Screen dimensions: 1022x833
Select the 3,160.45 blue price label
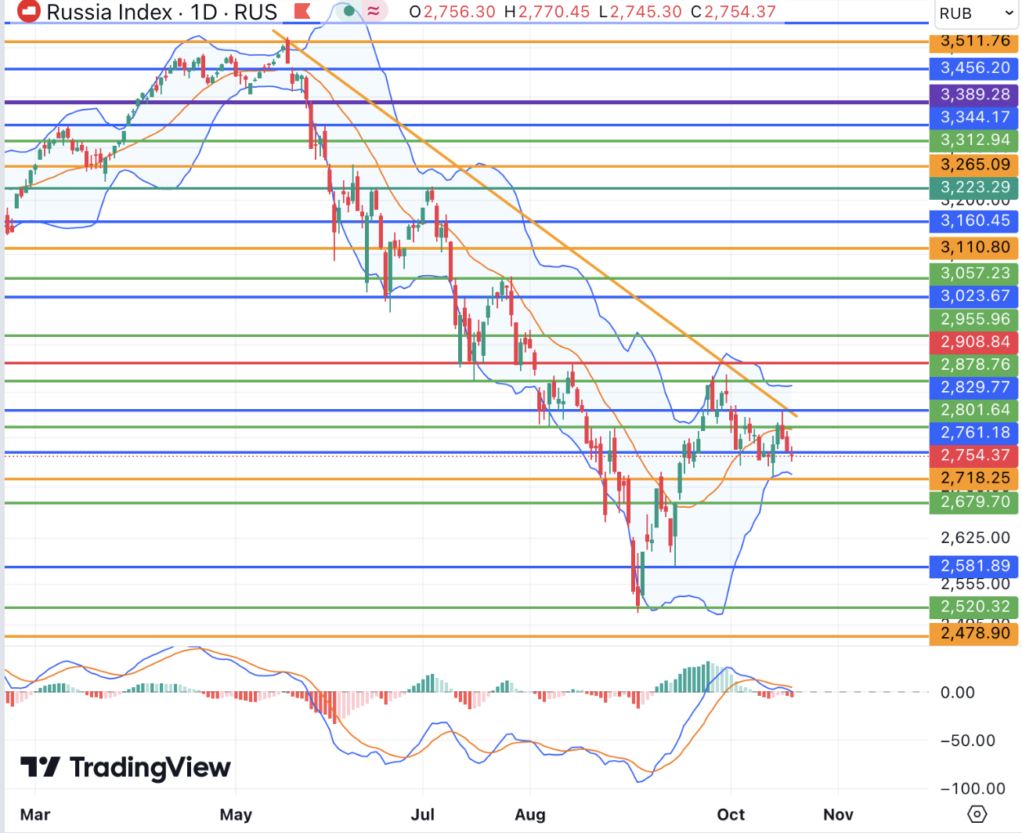(974, 221)
